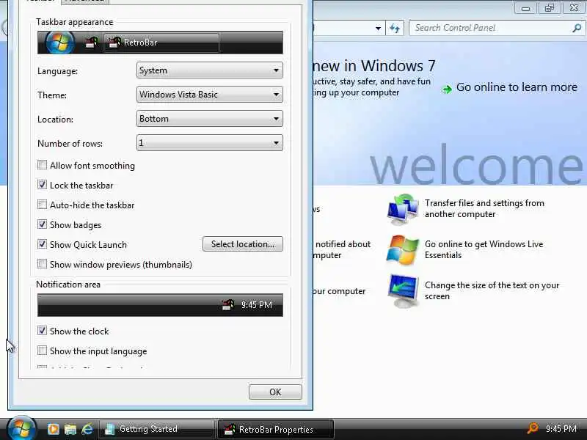Open Transfer files and settings from another computer

[484, 208]
